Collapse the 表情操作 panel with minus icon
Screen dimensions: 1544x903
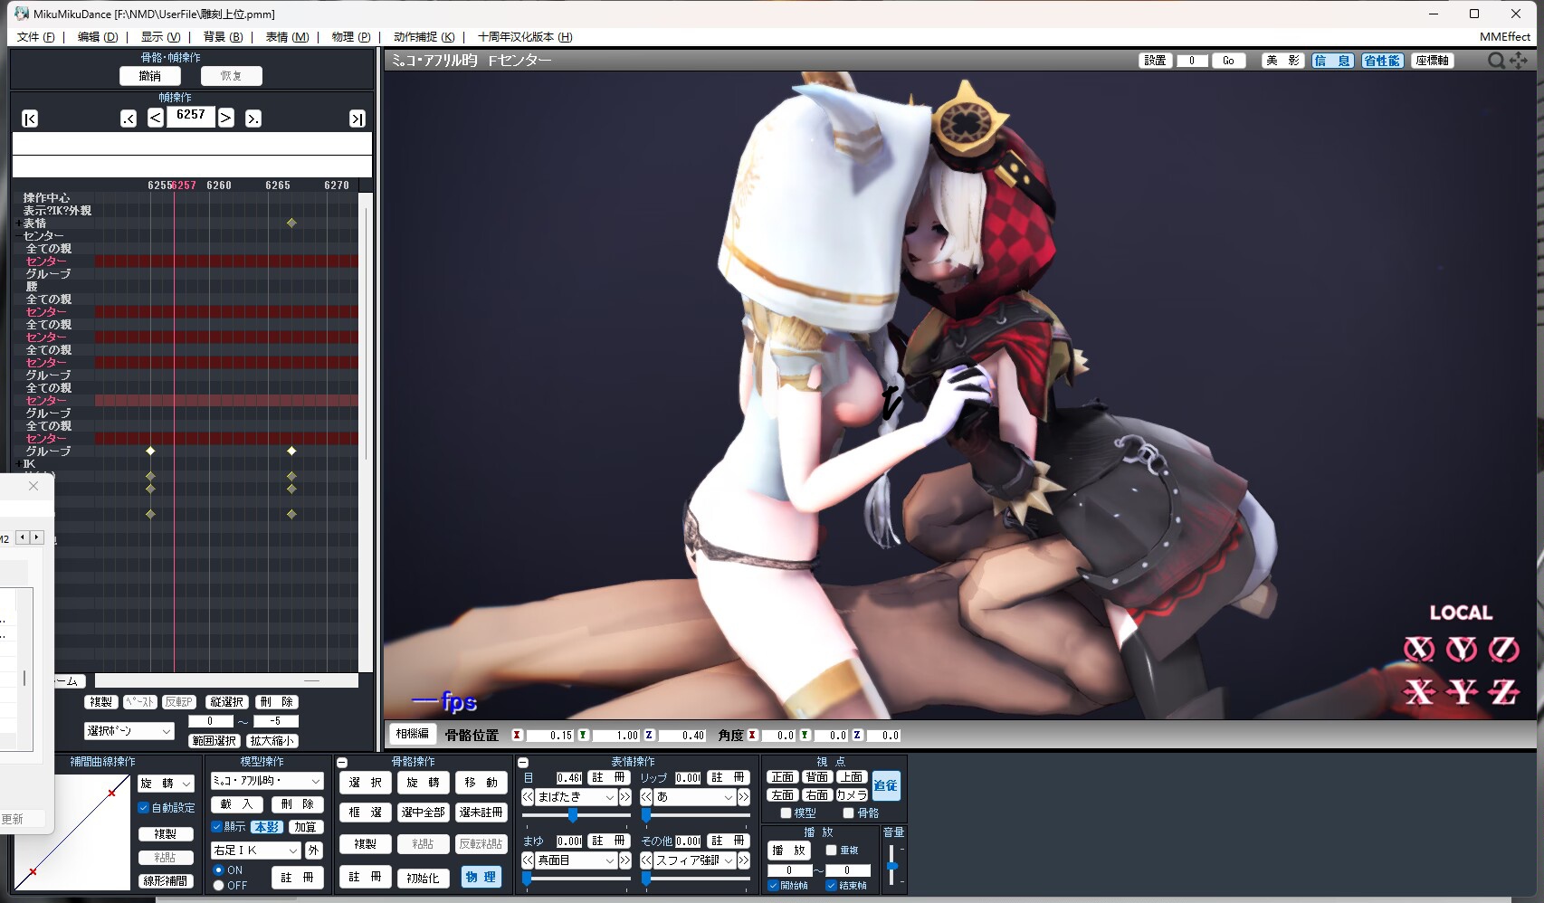tap(523, 763)
